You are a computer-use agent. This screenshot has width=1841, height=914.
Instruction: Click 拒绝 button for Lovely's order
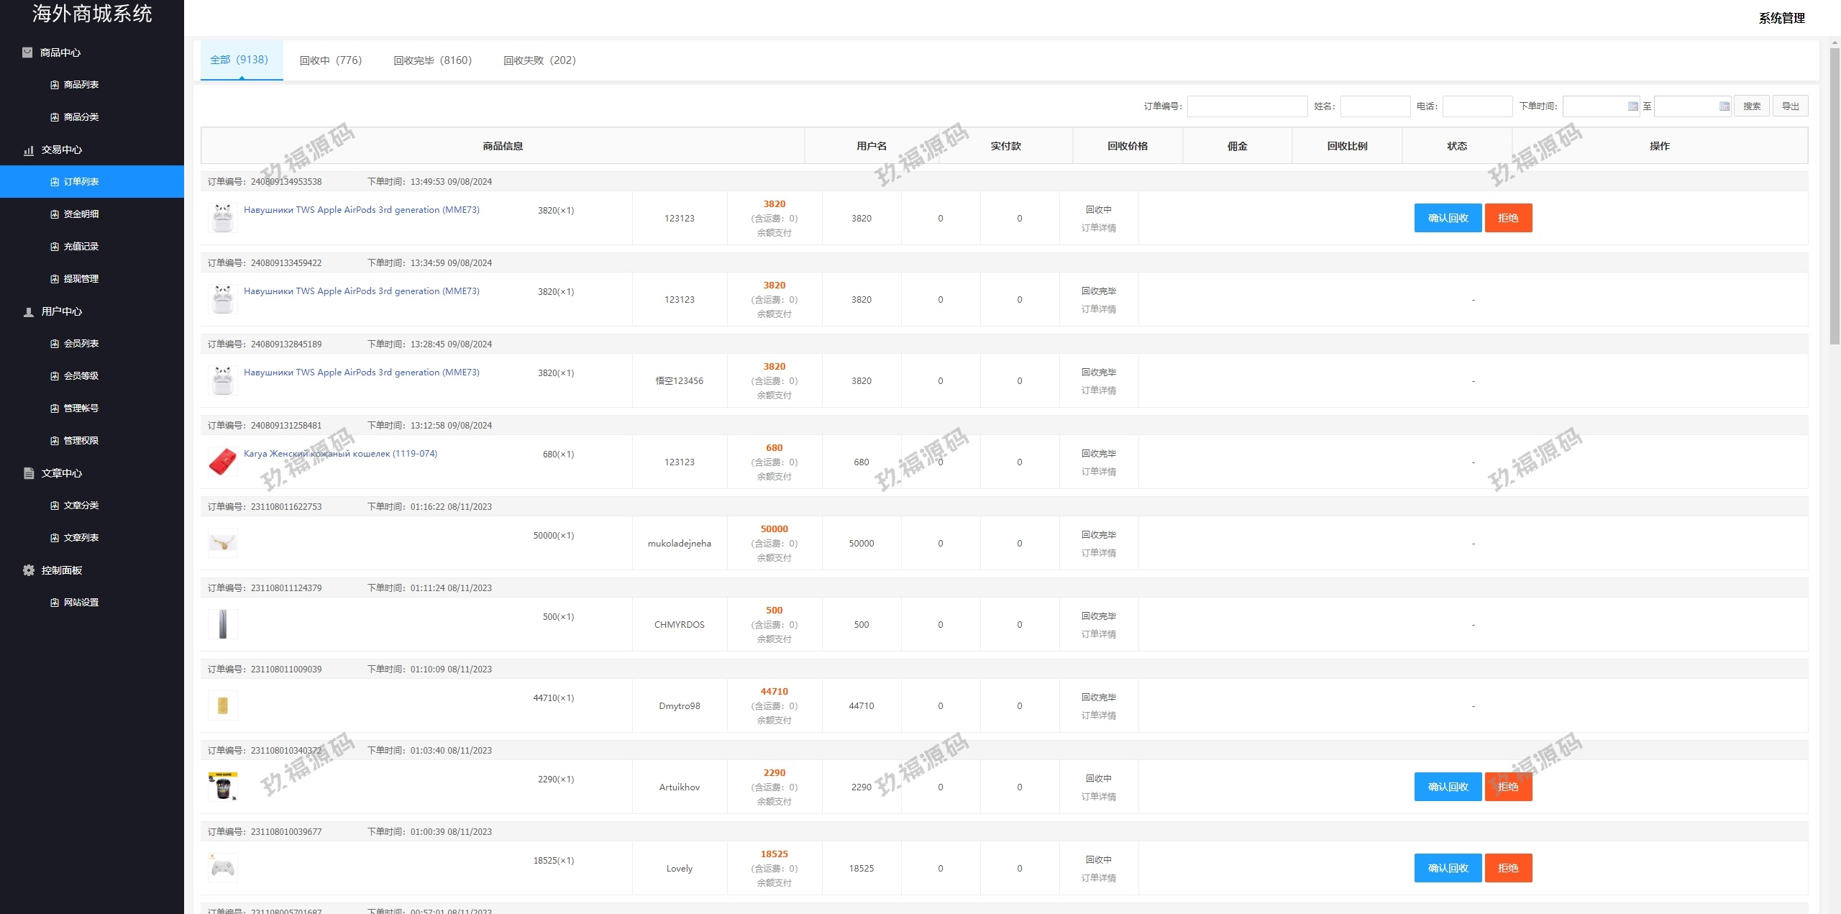[1508, 868]
